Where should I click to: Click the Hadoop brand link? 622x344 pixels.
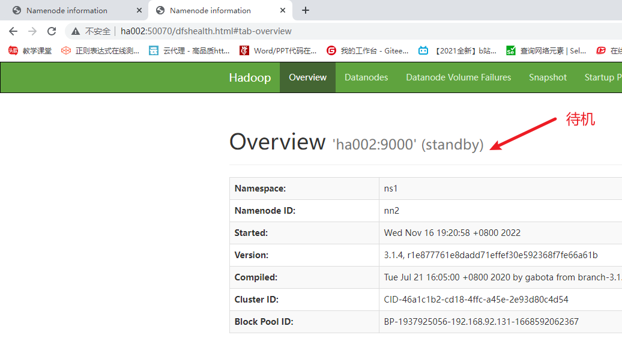(250, 77)
